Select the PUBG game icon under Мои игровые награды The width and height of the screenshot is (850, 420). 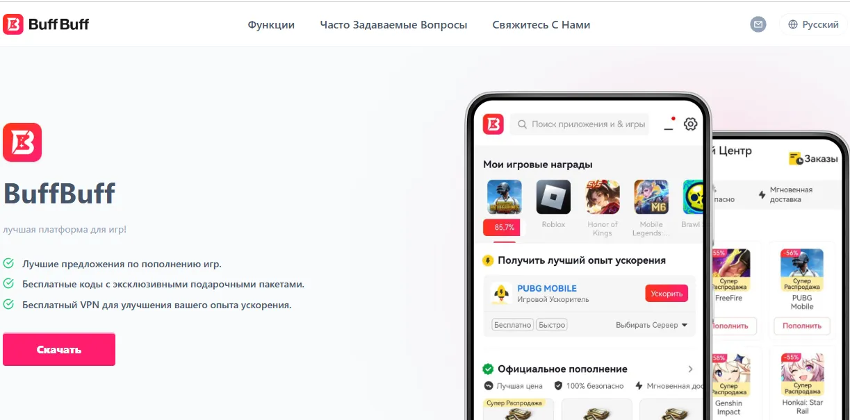tap(505, 197)
